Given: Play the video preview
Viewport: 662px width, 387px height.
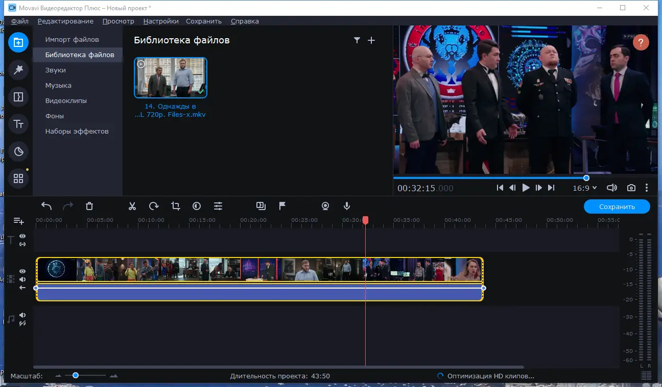Looking at the screenshot, I should point(526,188).
